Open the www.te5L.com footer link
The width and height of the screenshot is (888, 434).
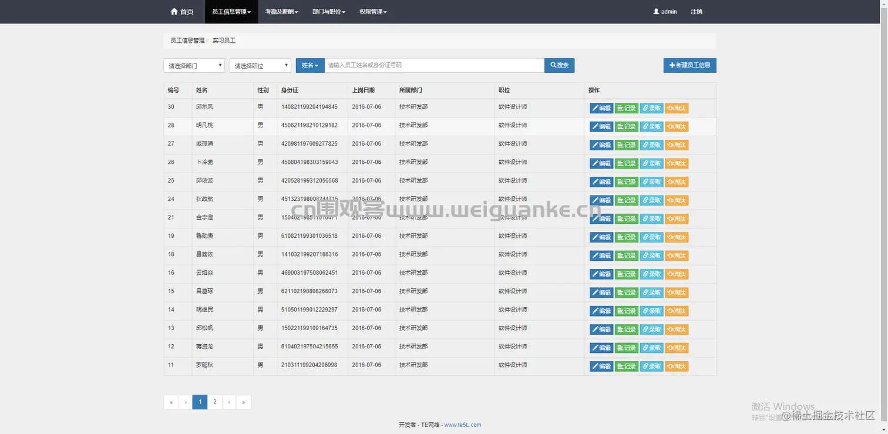click(x=463, y=425)
